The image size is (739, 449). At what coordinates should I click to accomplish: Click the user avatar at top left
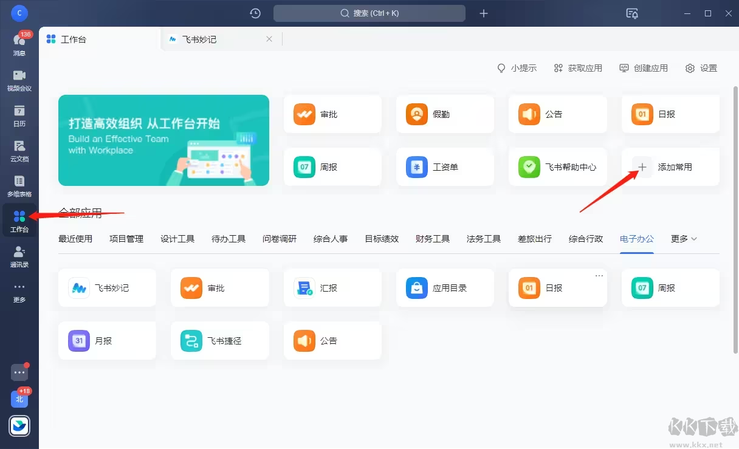click(x=19, y=13)
